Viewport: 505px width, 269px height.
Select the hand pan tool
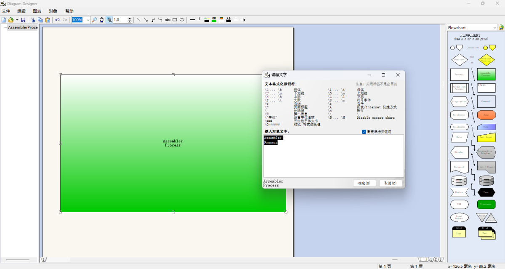click(x=101, y=20)
